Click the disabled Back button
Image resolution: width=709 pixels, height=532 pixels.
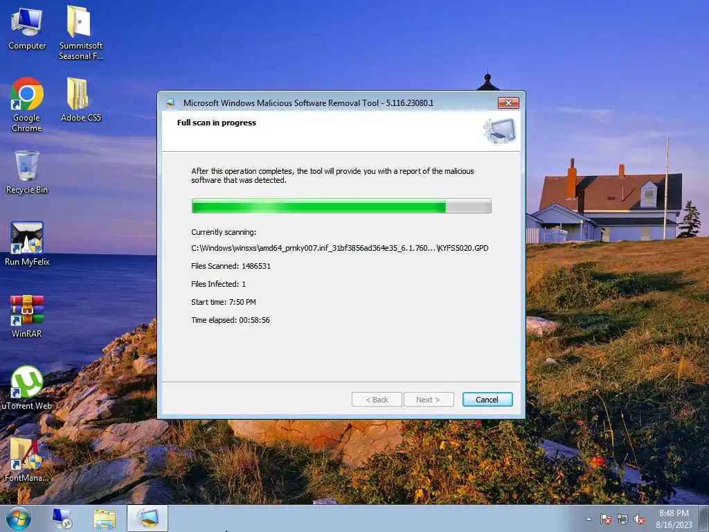pos(377,400)
